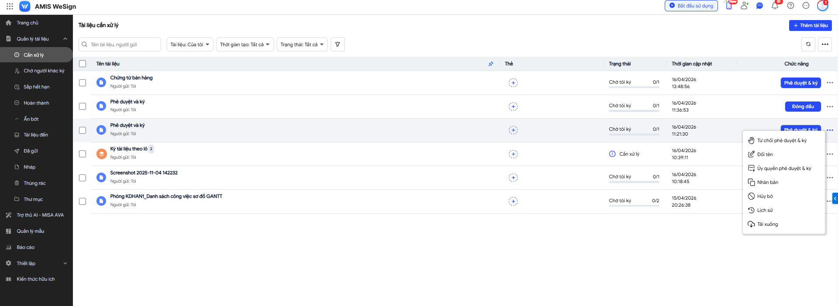Image resolution: width=838 pixels, height=306 pixels.
Task: Refresh the document list
Action: click(808, 44)
